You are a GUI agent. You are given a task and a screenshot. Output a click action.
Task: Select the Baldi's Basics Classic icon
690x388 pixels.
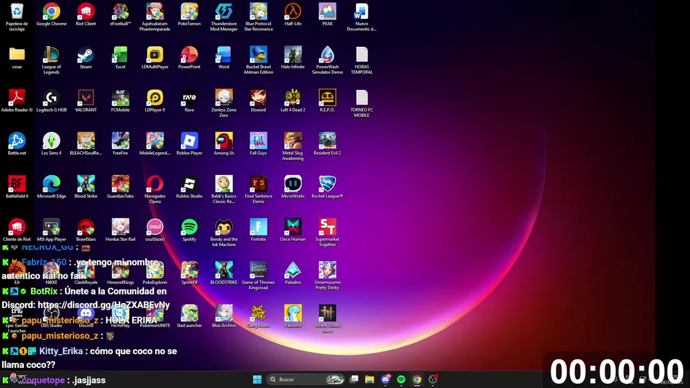pyautogui.click(x=224, y=190)
